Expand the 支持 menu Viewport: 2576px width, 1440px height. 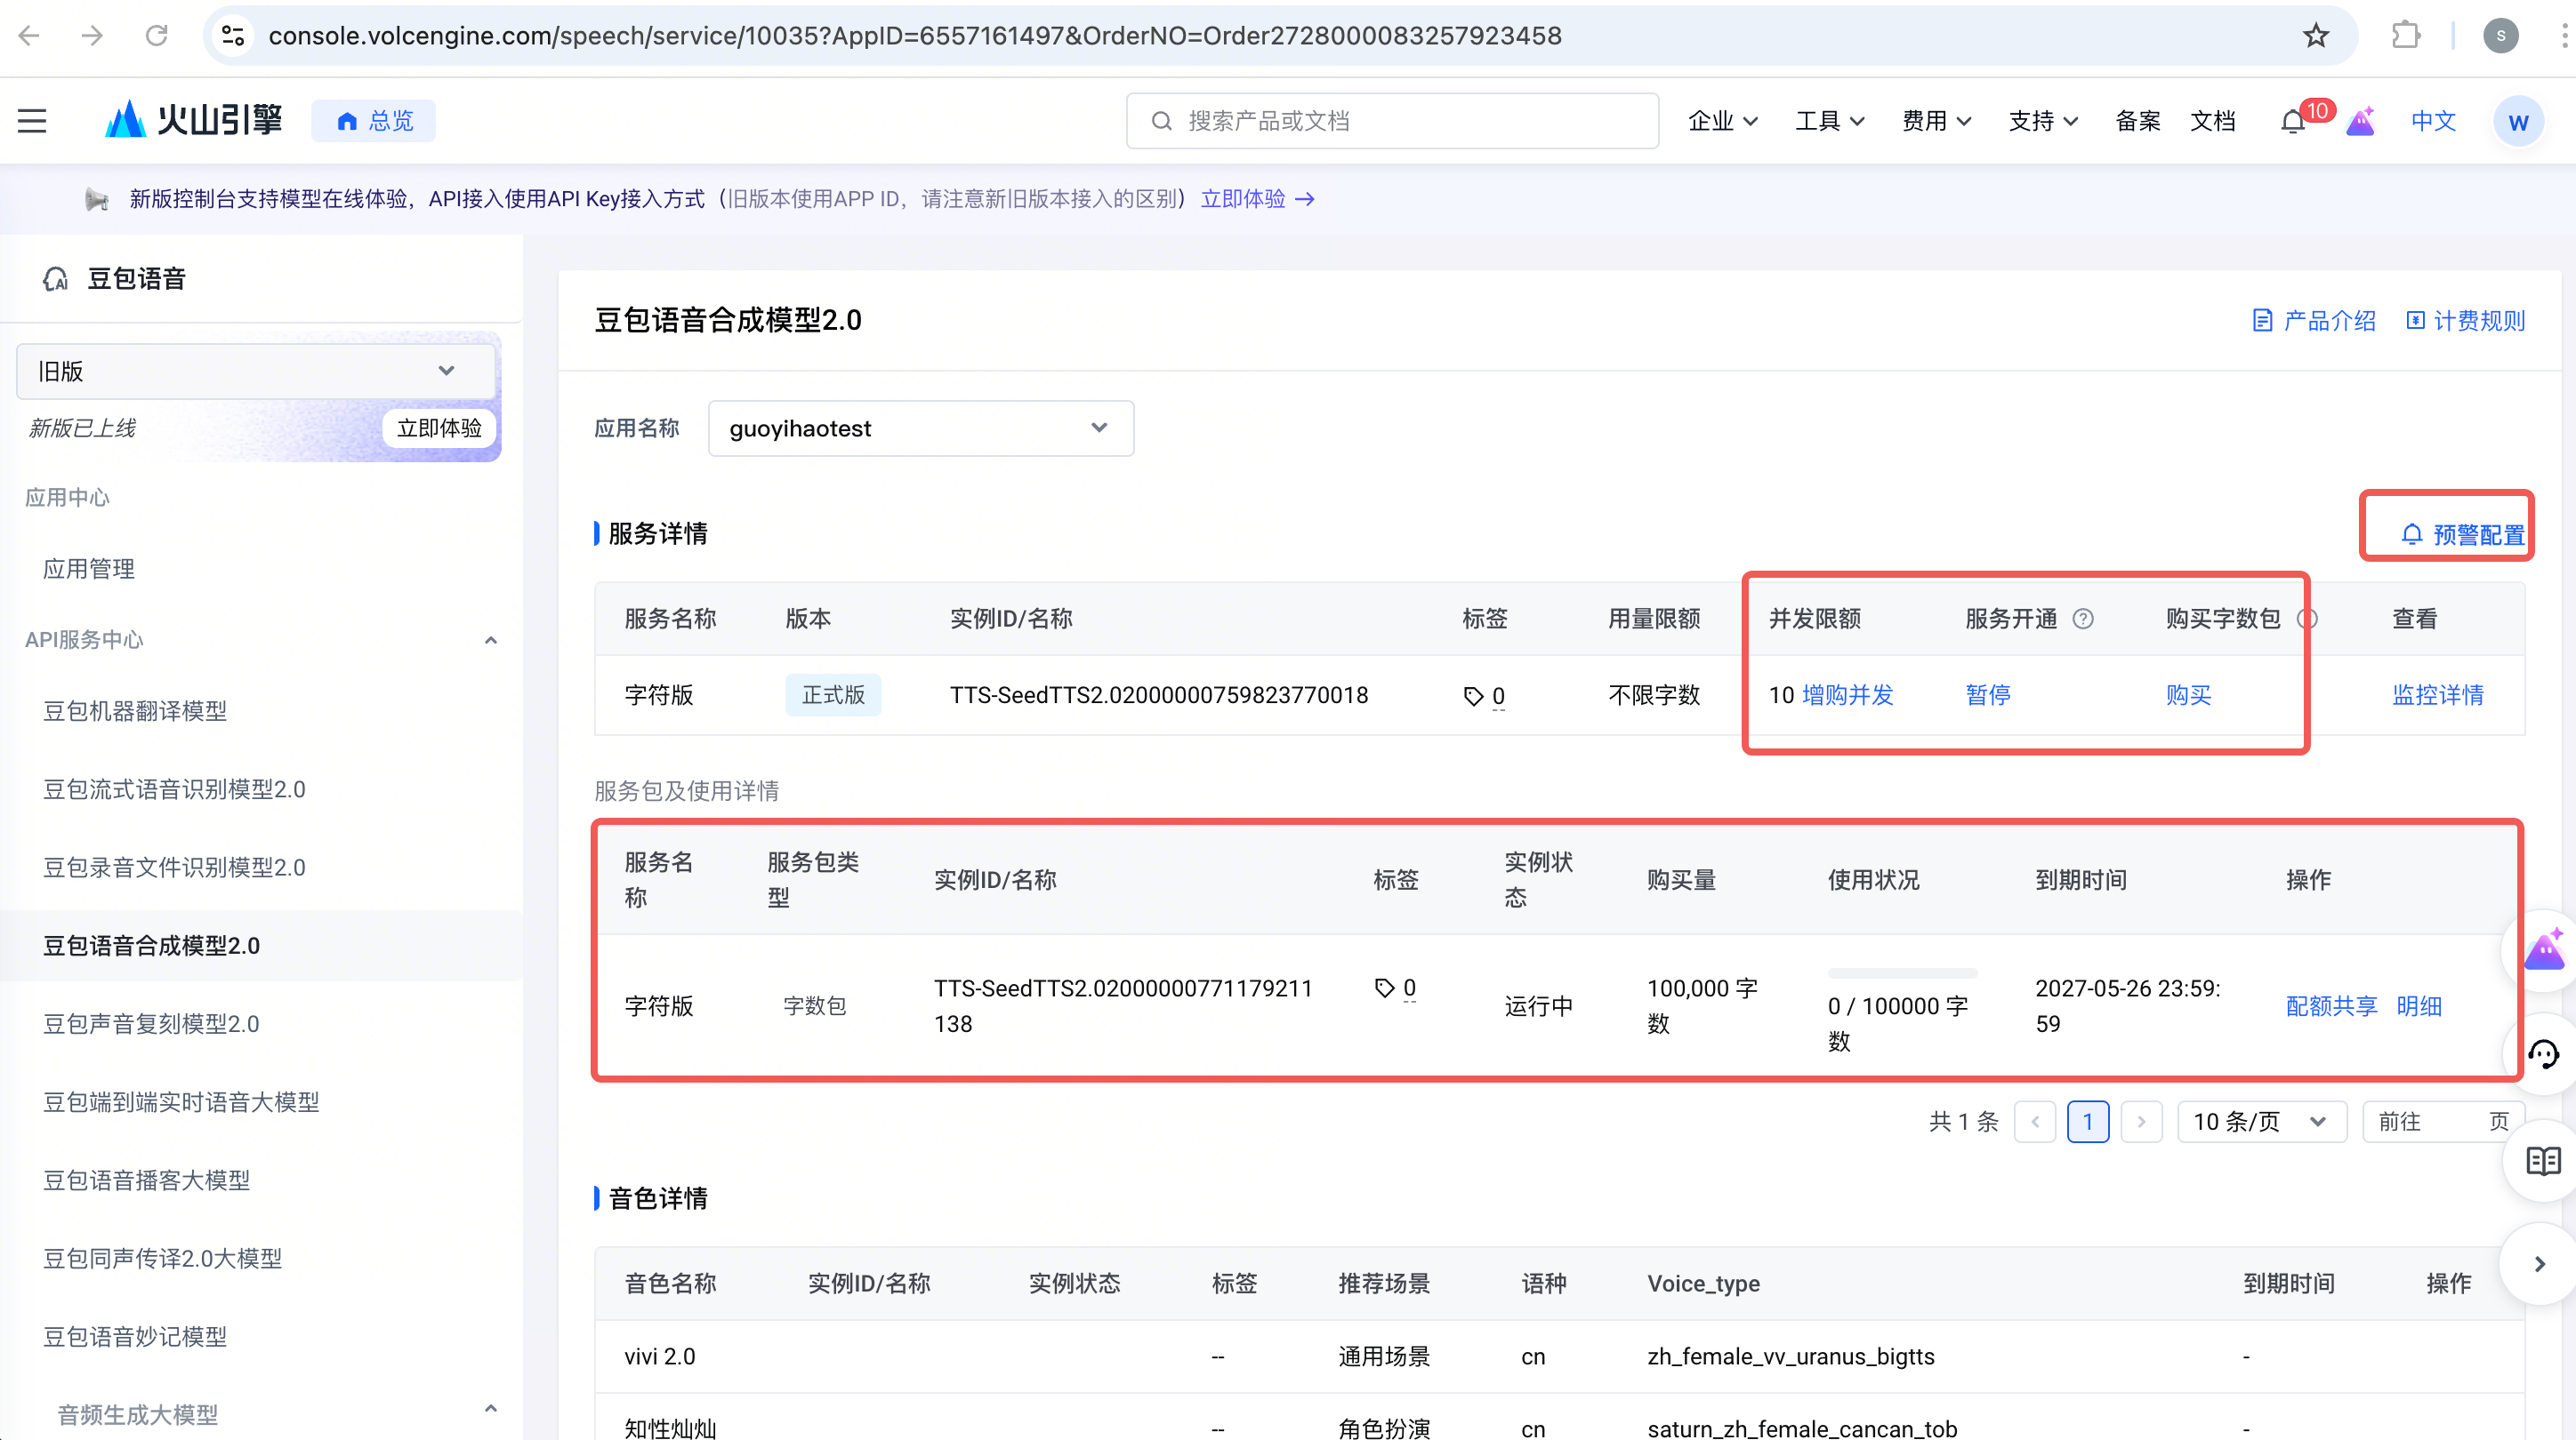pyautogui.click(x=2043, y=121)
